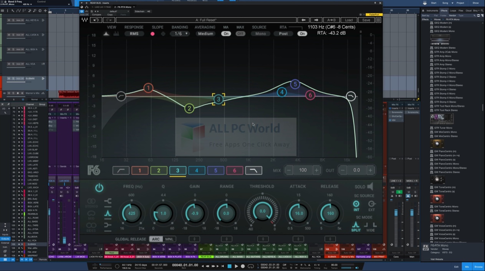Viewport: 485px width, 271px height.
Task: Open the Loops tab in browser
Action: click(x=453, y=11)
